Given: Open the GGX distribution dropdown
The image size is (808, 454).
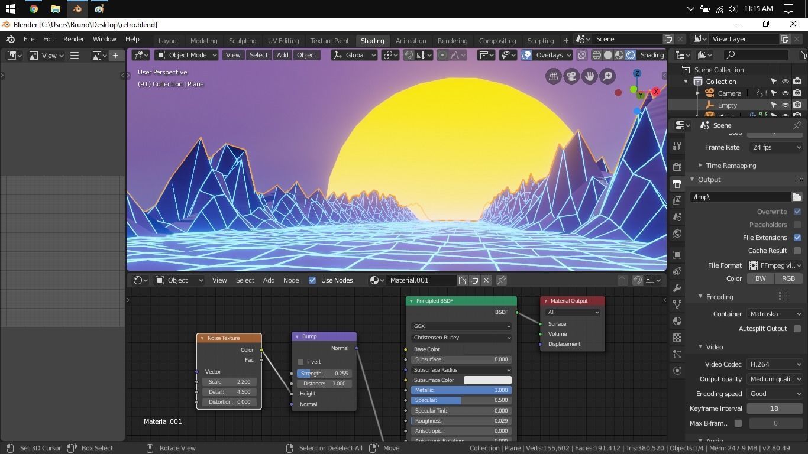Looking at the screenshot, I should 461,326.
